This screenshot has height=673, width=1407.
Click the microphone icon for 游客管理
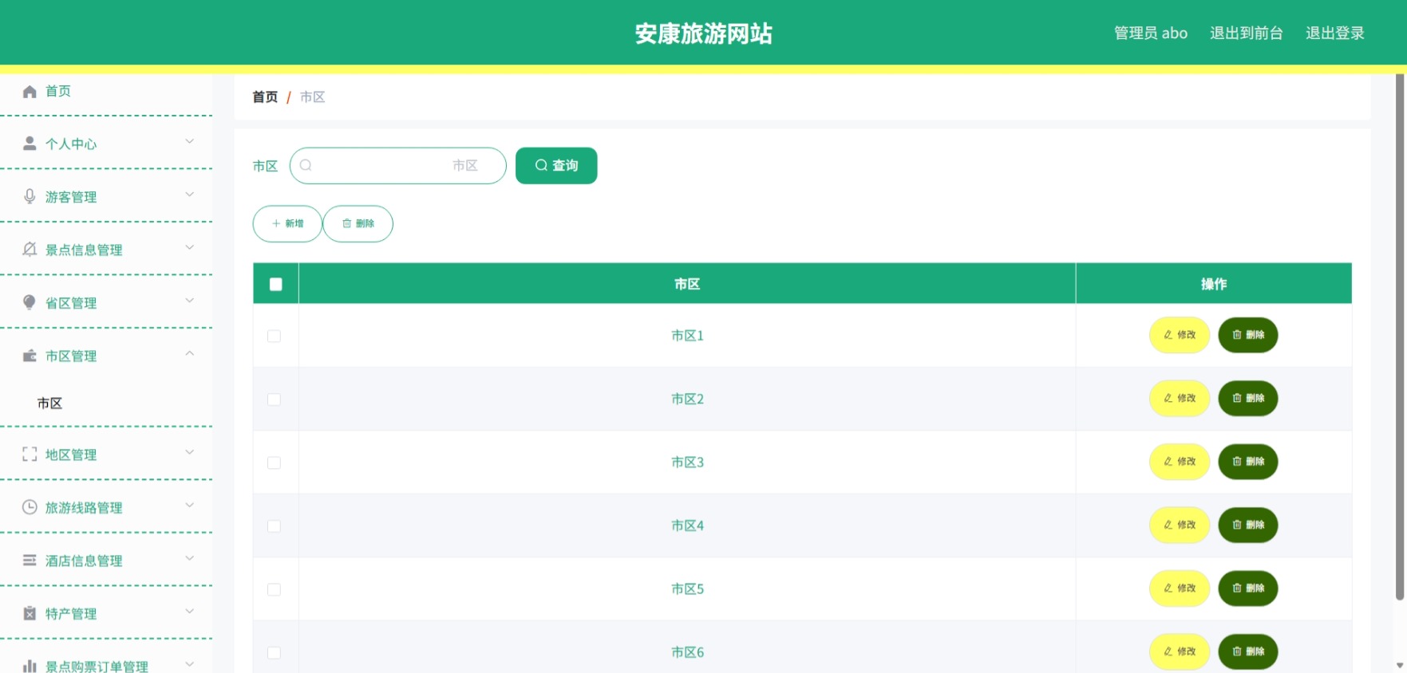[30, 196]
